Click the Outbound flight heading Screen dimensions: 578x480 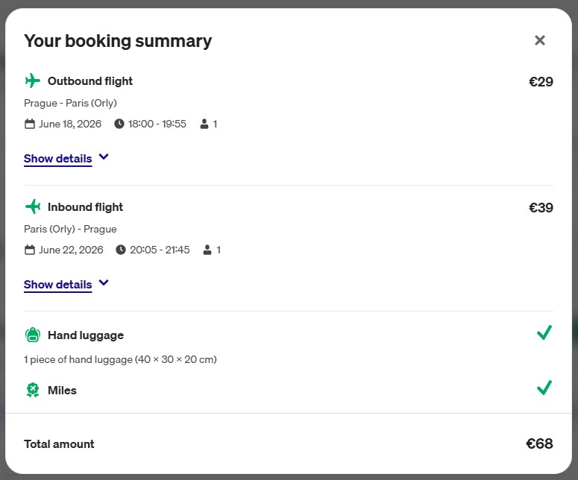[x=89, y=80]
